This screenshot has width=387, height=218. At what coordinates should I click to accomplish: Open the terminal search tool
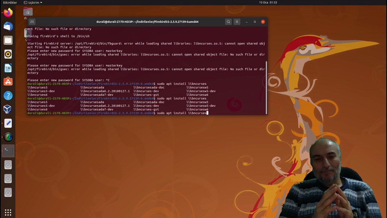[x=228, y=22]
